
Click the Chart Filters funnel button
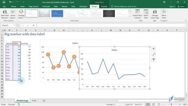(x=154, y=60)
